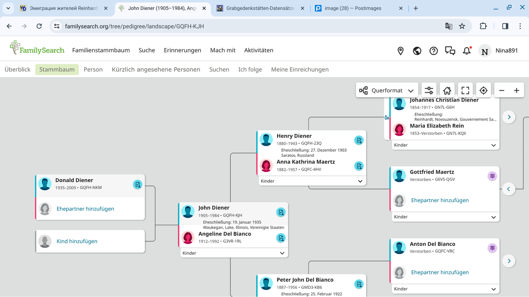Image resolution: width=529 pixels, height=297 pixels.
Task: Open Erinnerungen menu
Action: (182, 50)
